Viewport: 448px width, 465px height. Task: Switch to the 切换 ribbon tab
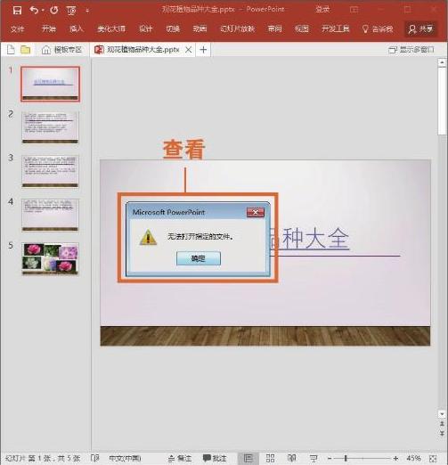pyautogui.click(x=173, y=29)
